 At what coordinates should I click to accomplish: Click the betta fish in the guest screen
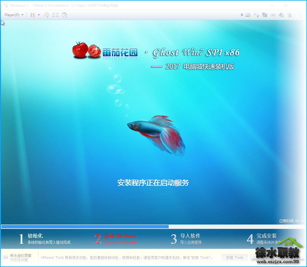157,136
